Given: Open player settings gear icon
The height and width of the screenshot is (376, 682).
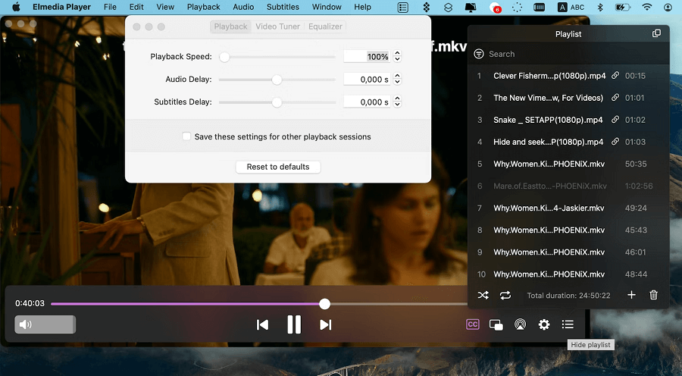Looking at the screenshot, I should point(543,324).
